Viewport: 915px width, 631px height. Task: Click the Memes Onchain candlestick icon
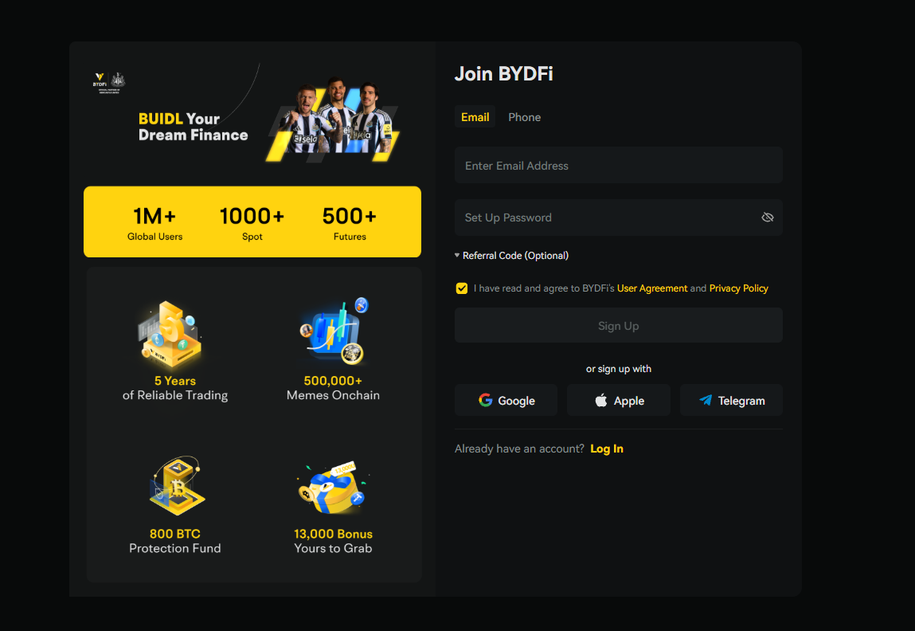334,332
